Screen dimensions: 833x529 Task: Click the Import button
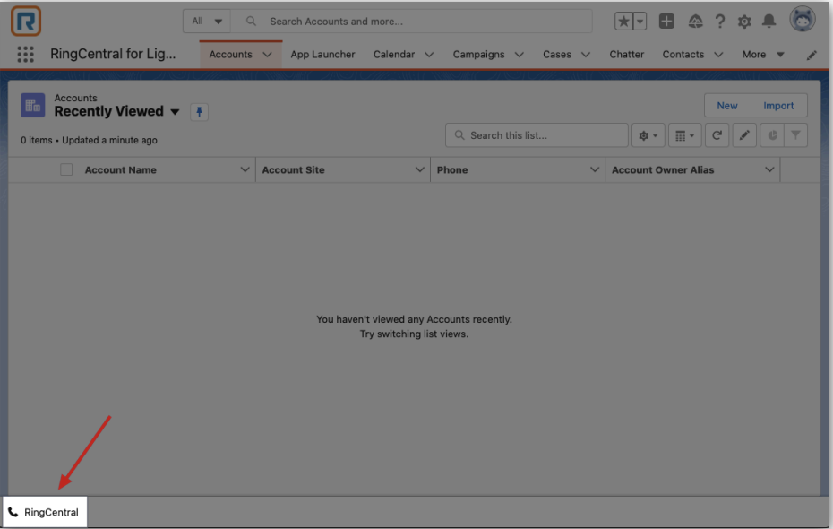[x=779, y=105]
